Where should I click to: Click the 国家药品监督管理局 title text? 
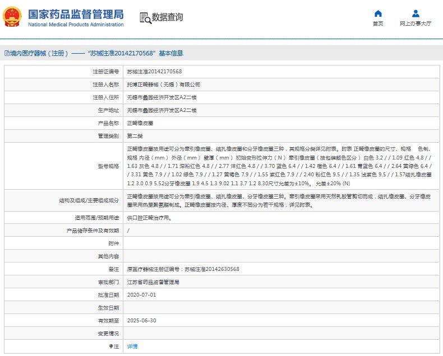[x=75, y=15]
